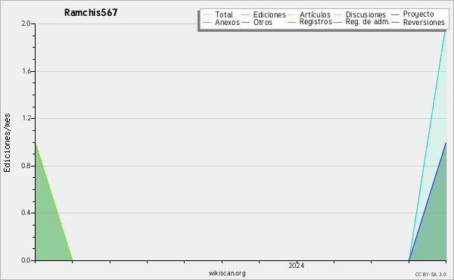Click the Total cyan color line swatch
The height and width of the screenshot is (280, 454).
[x=207, y=14]
